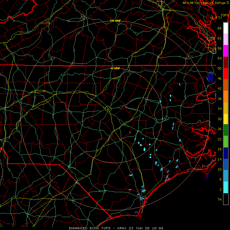Click the 6 legend value
This screenshot has width=230, height=230.
coord(221,179)
